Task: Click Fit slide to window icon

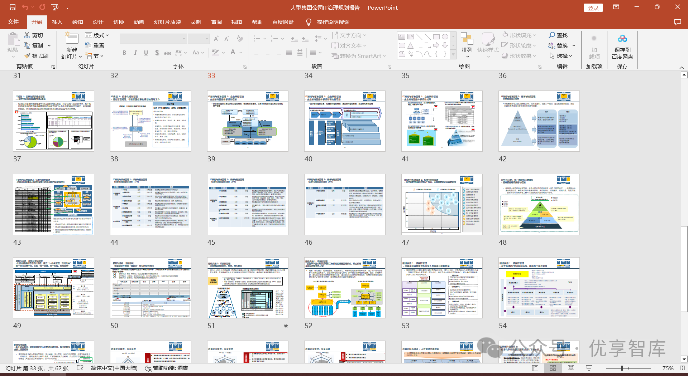Action: (682, 368)
